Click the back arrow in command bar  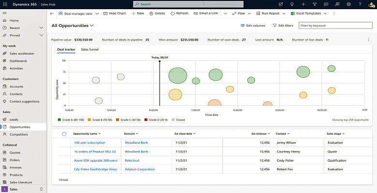pyautogui.click(x=52, y=14)
